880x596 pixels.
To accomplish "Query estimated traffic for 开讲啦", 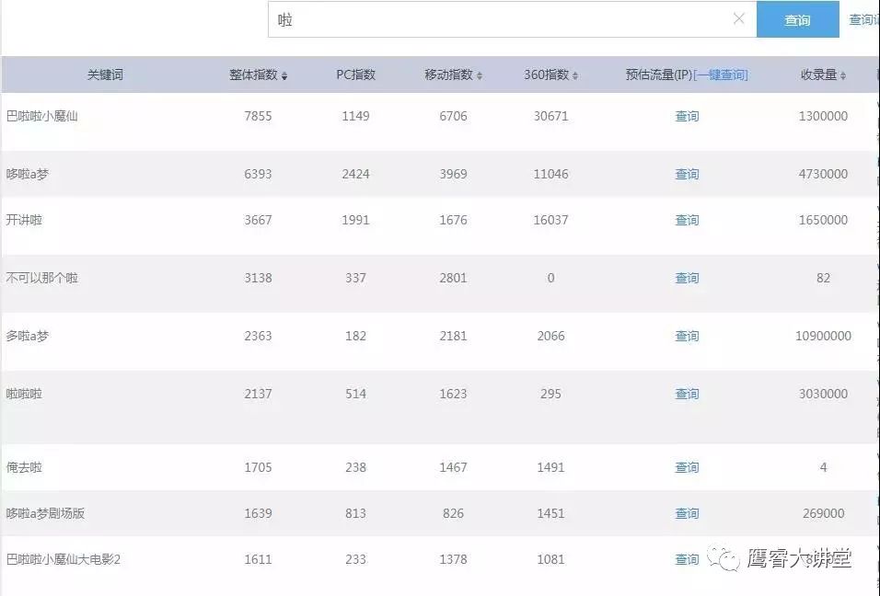I will (x=687, y=220).
